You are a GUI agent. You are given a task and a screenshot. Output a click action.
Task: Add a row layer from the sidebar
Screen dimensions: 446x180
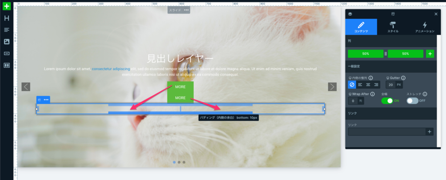pos(7,65)
